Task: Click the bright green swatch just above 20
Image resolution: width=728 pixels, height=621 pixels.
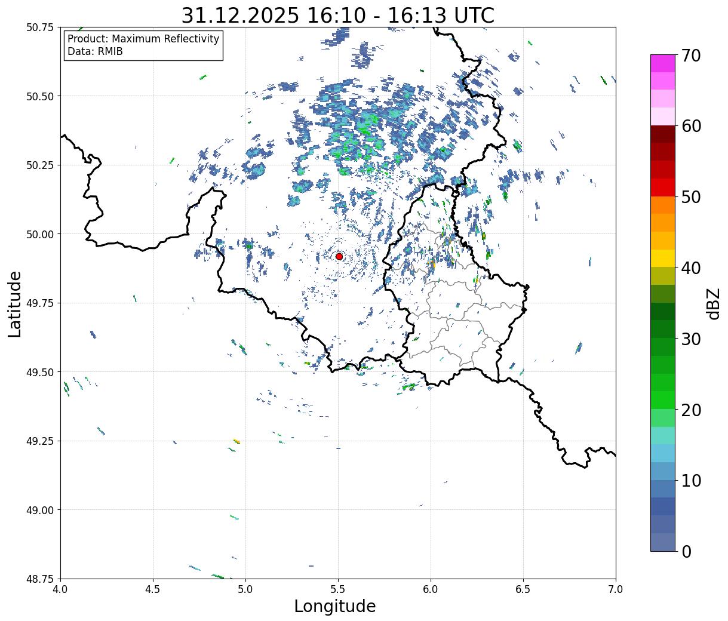Action: point(663,399)
